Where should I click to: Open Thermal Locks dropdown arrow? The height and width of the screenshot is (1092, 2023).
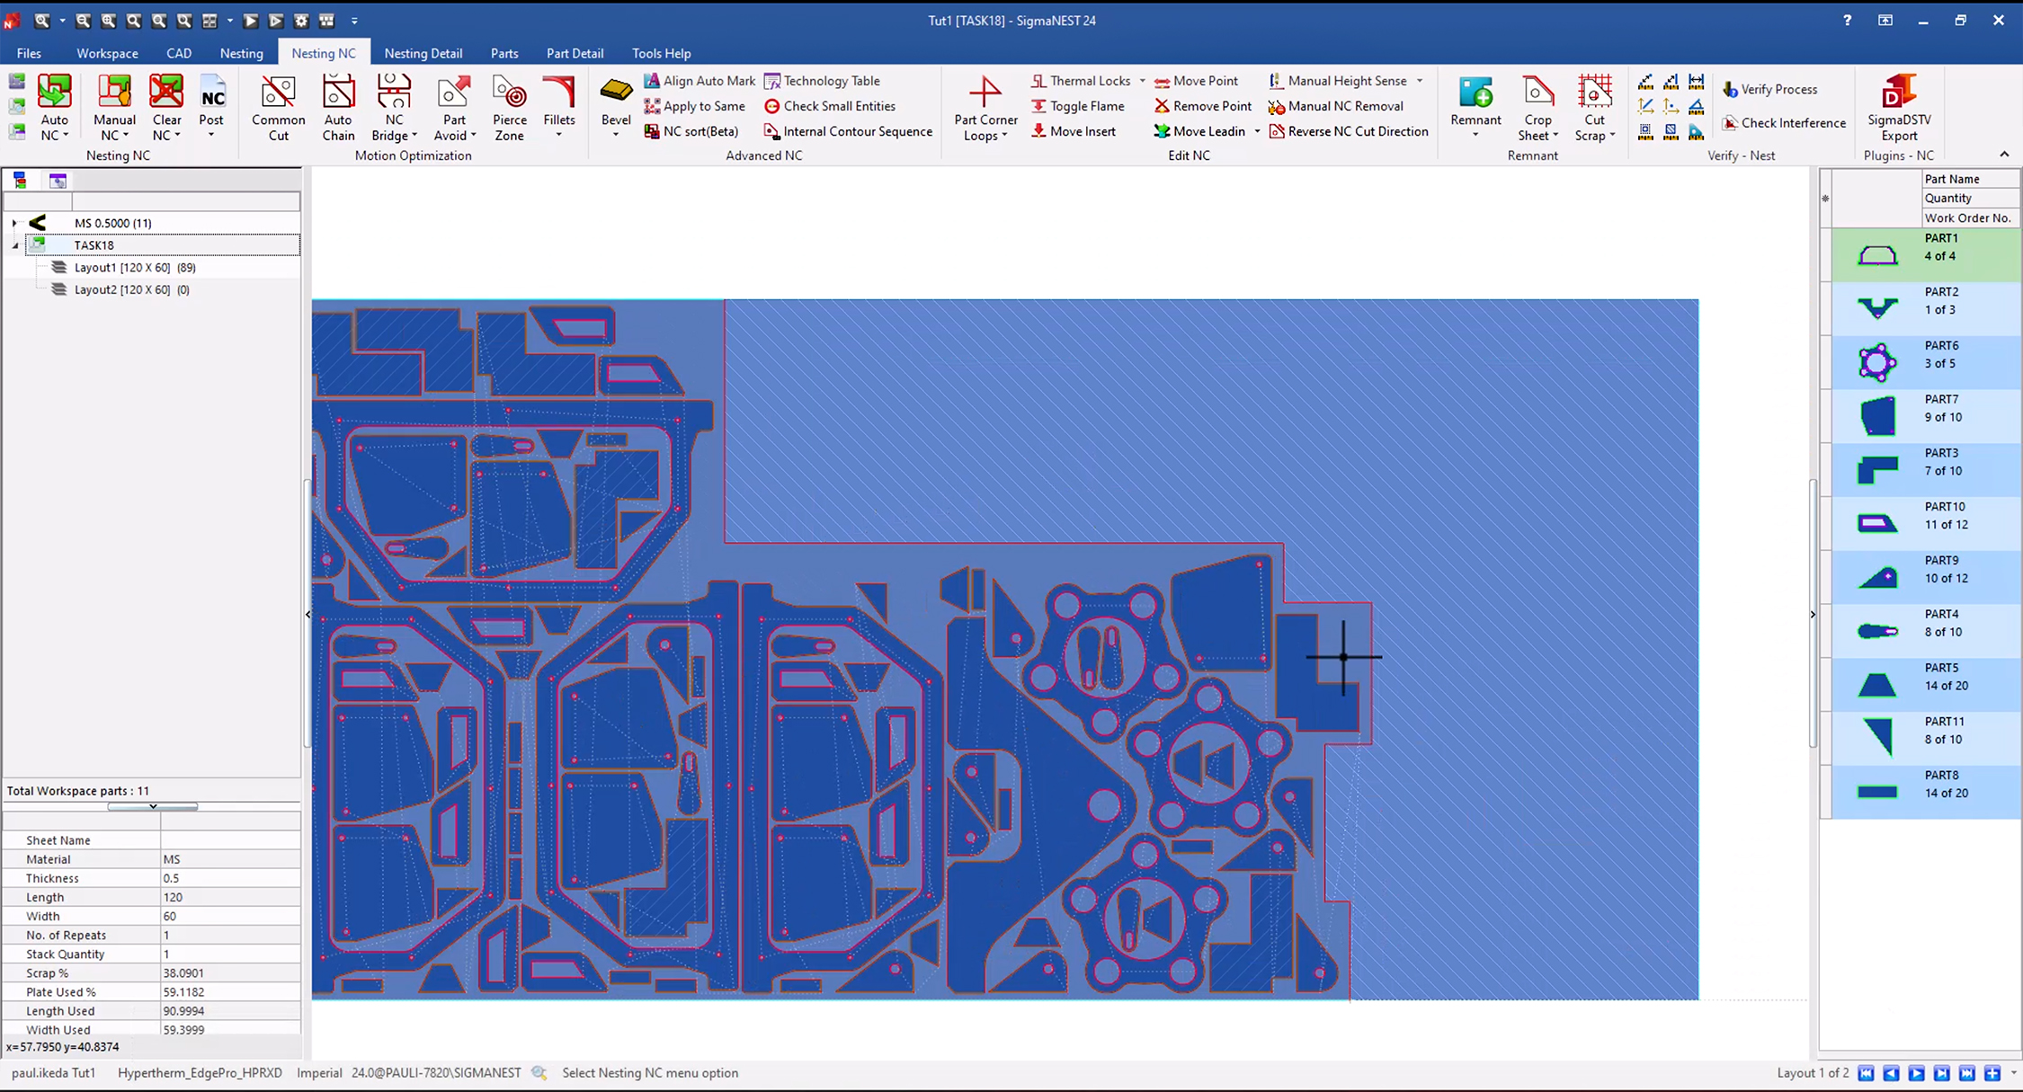point(1143,81)
